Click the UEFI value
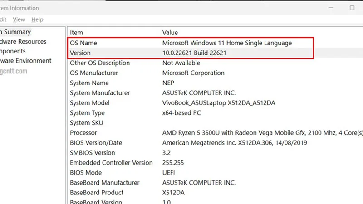The width and height of the screenshot is (363, 204). click(168, 173)
